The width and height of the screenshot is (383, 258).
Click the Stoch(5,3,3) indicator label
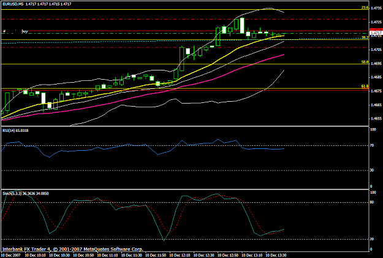coord(25,193)
